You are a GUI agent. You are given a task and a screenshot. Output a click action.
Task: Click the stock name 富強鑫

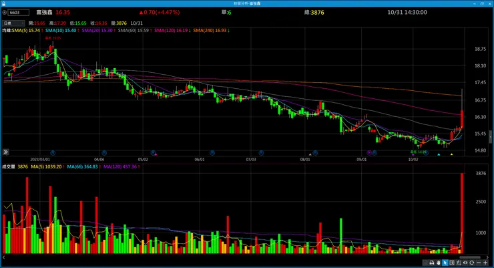tap(44, 13)
